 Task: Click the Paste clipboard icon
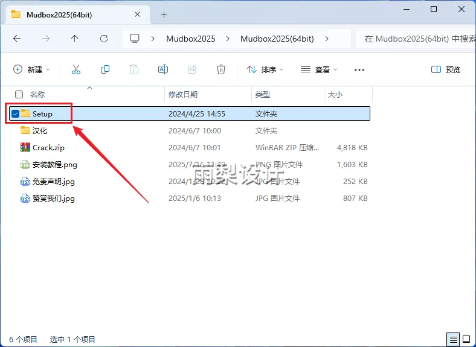click(x=134, y=69)
